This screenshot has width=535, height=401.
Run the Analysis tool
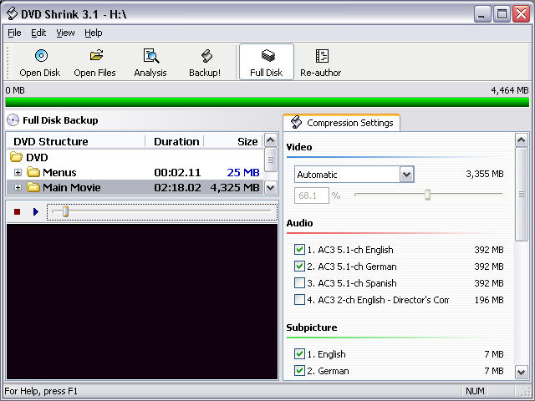click(150, 63)
